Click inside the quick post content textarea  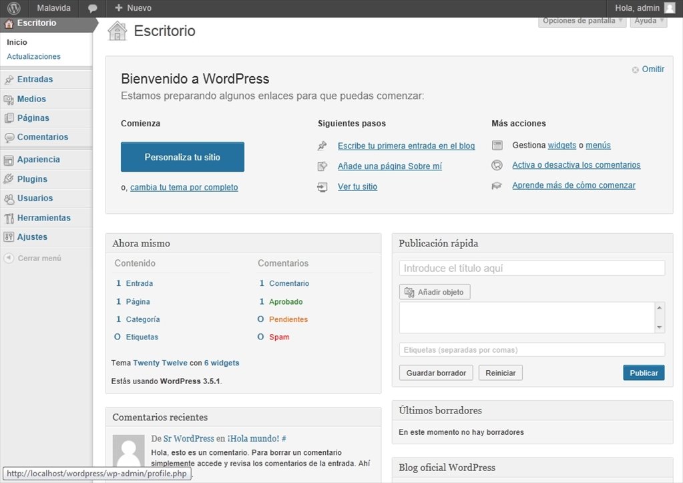click(x=527, y=318)
